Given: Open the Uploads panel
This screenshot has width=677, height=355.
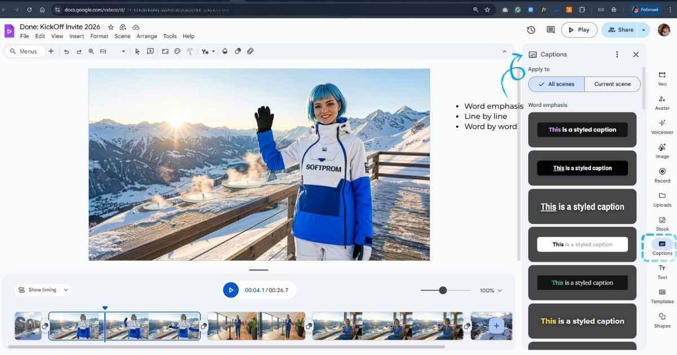Looking at the screenshot, I should [661, 201].
